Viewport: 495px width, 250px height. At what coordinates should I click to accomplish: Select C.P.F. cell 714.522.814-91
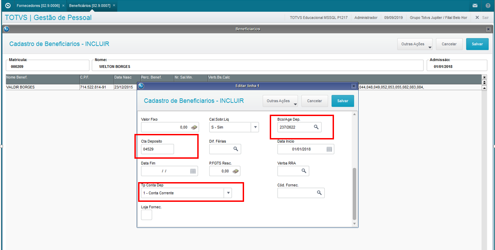[x=96, y=87]
